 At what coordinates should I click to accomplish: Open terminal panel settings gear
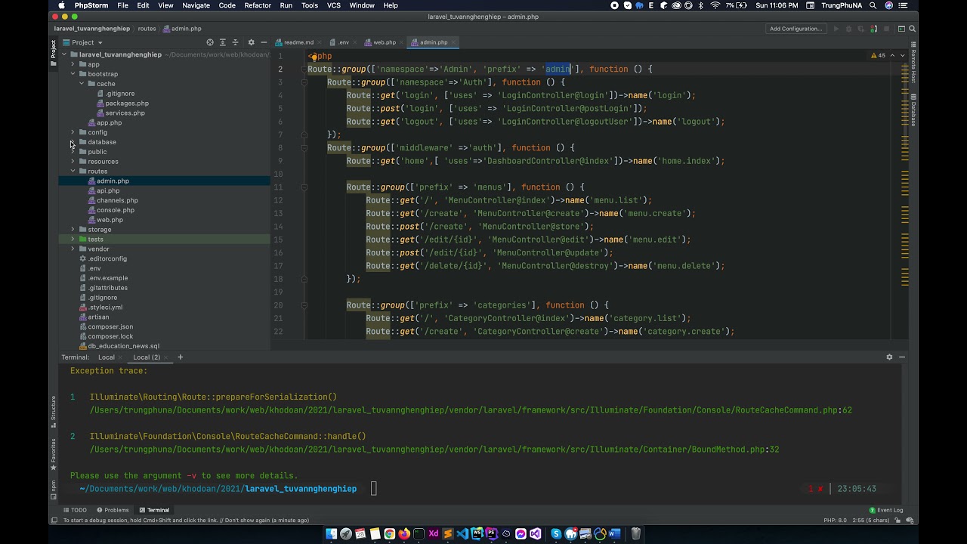[889, 357]
